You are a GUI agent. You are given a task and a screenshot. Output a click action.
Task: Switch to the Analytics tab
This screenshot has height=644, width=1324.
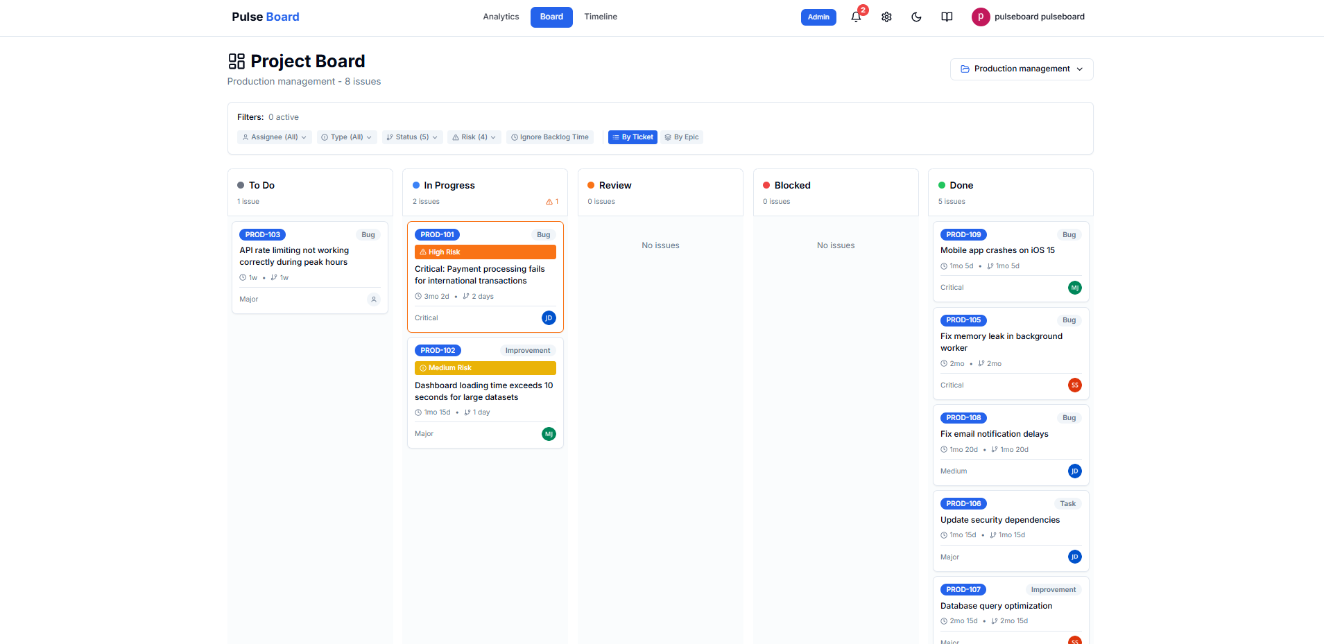pyautogui.click(x=501, y=16)
